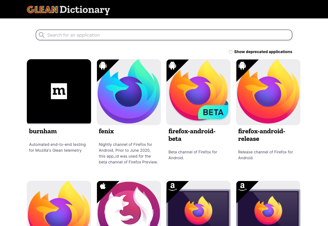Click Amazon badge on third bottom-row card

[172, 186]
